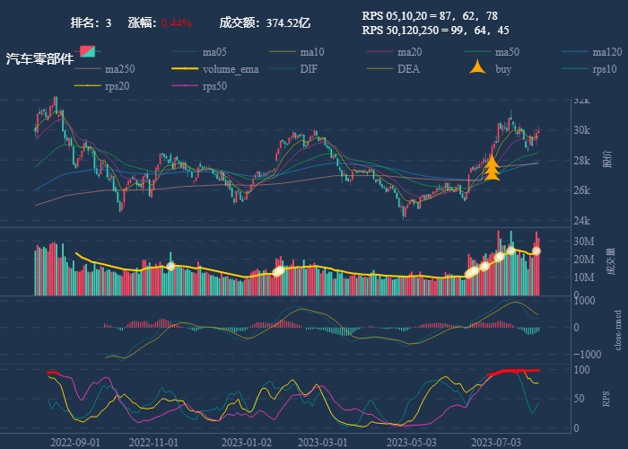This screenshot has height=449, width=628.
Task: Toggle the DIF legend entry
Action: coord(294,69)
